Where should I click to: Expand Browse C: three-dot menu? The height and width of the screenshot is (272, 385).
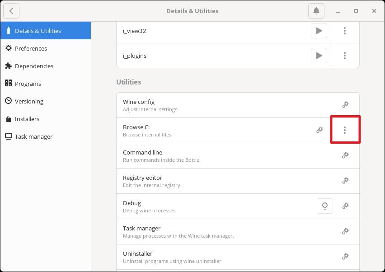345,130
